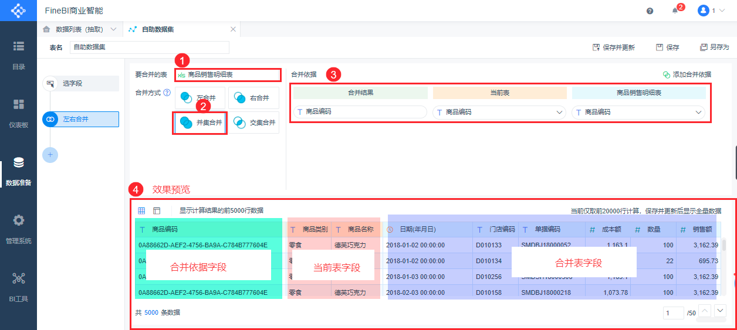The image size is (737, 330).
Task: Click cell 695.73
Action: tap(698, 261)
